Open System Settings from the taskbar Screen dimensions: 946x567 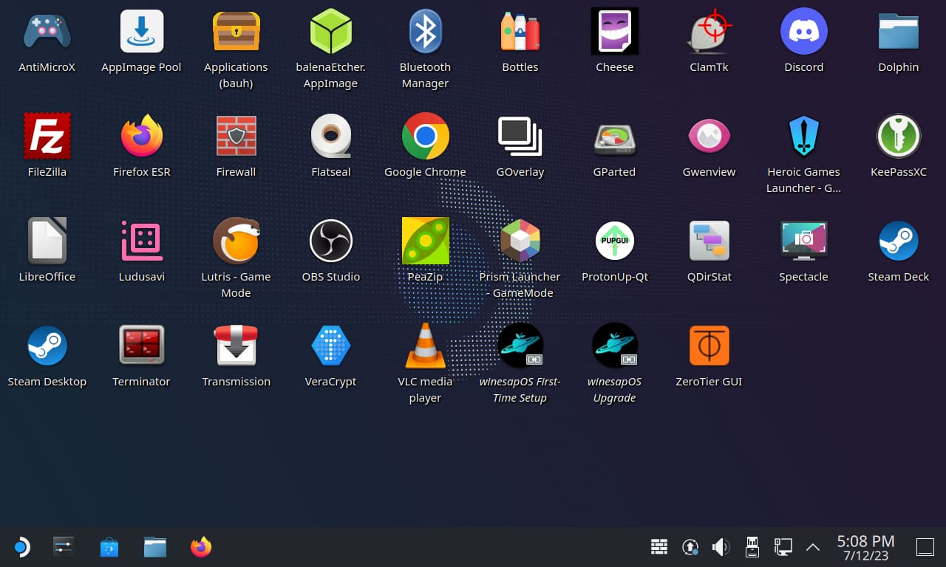point(64,547)
